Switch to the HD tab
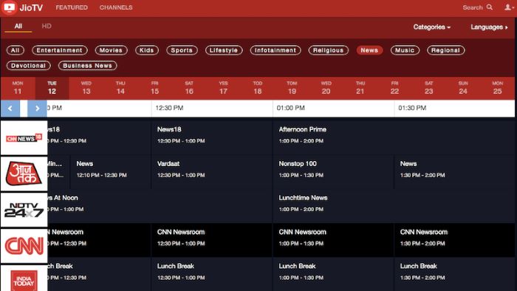The width and height of the screenshot is (517, 291). click(x=47, y=26)
